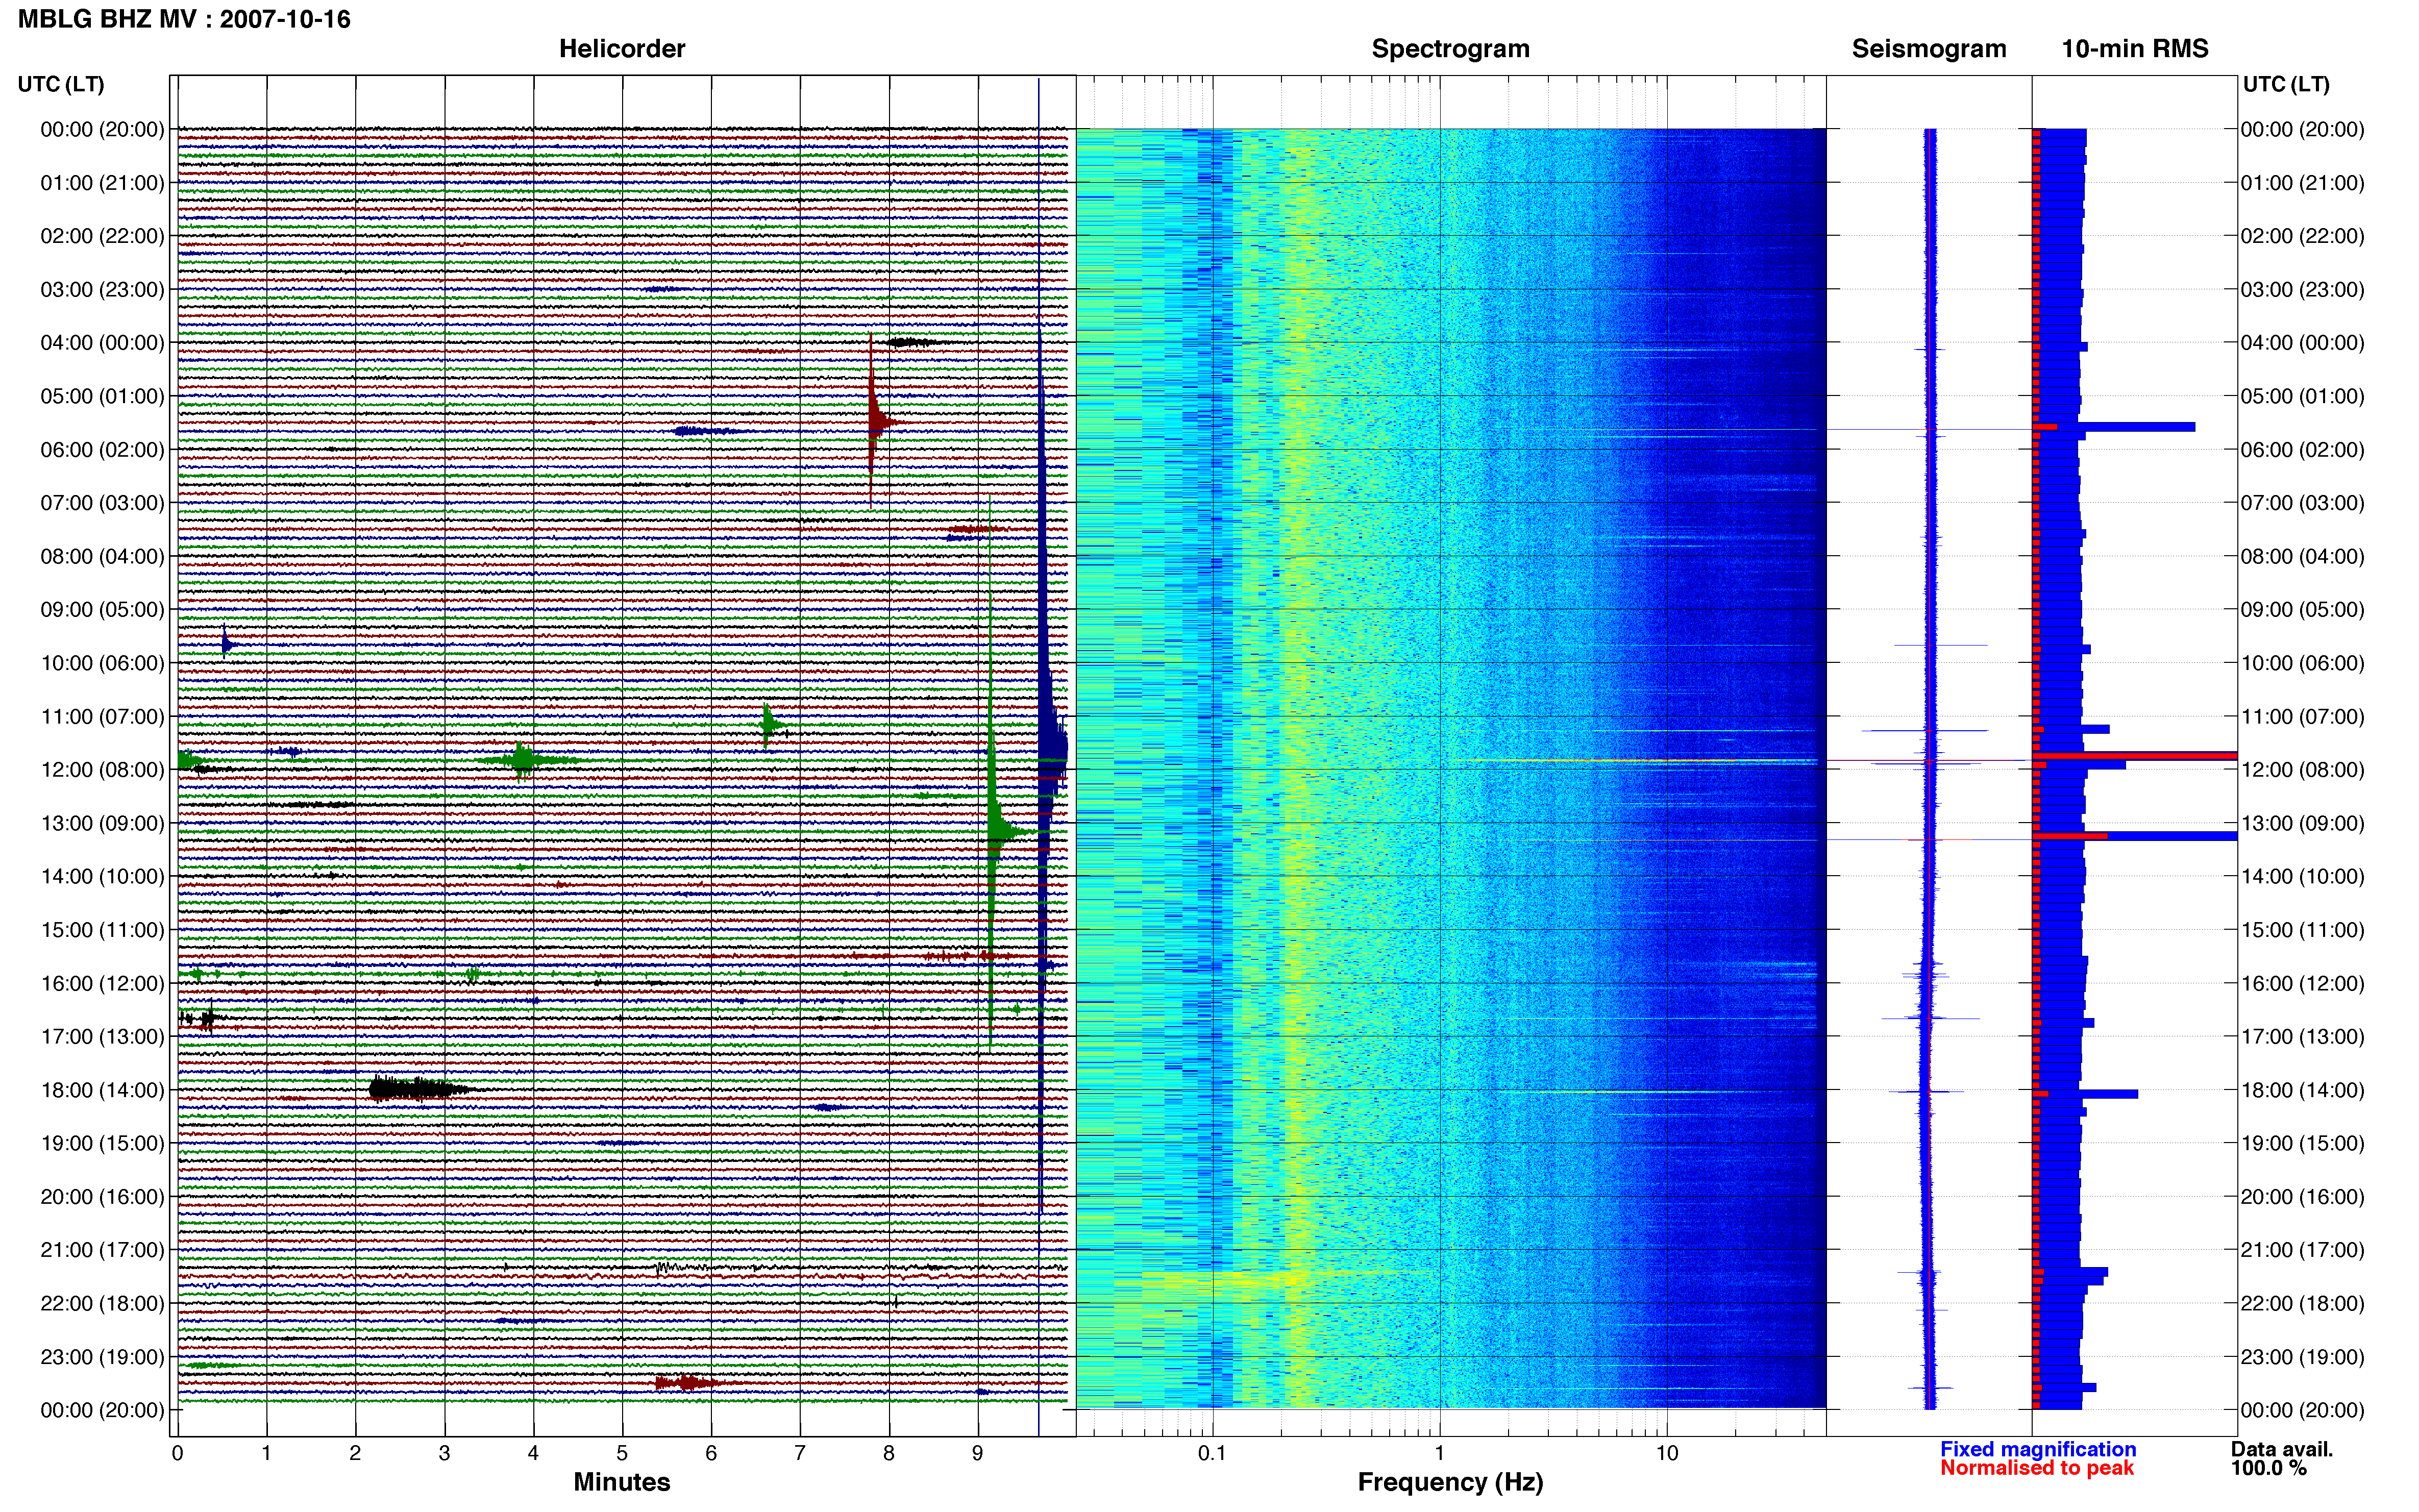Image resolution: width=2419 pixels, height=1512 pixels.
Task: Click the 'Frequency (Hz)' axis label
Action: [x=1450, y=1483]
